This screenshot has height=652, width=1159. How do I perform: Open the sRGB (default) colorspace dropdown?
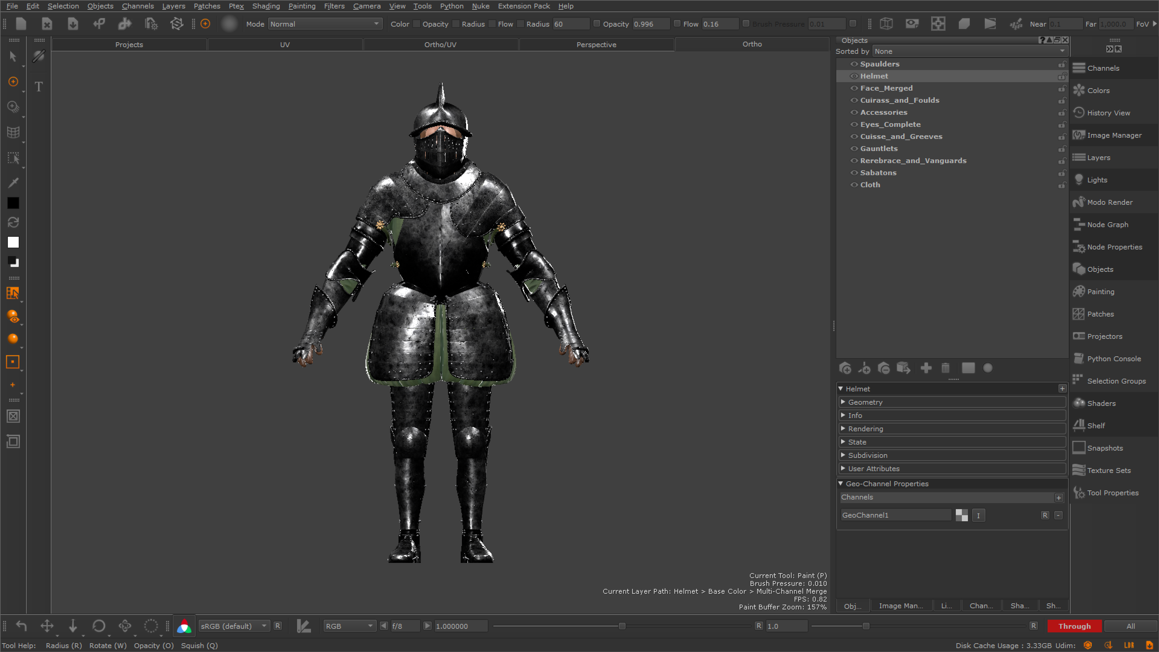(x=233, y=626)
